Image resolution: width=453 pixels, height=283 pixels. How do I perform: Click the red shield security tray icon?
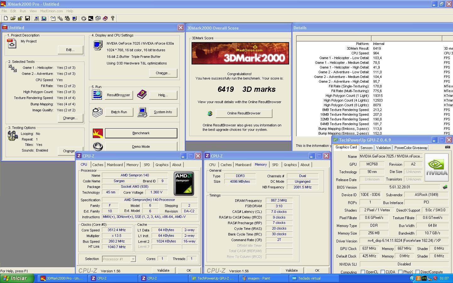(x=435, y=278)
